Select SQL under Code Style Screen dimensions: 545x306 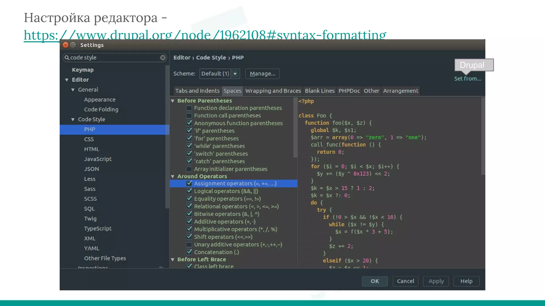(x=89, y=209)
